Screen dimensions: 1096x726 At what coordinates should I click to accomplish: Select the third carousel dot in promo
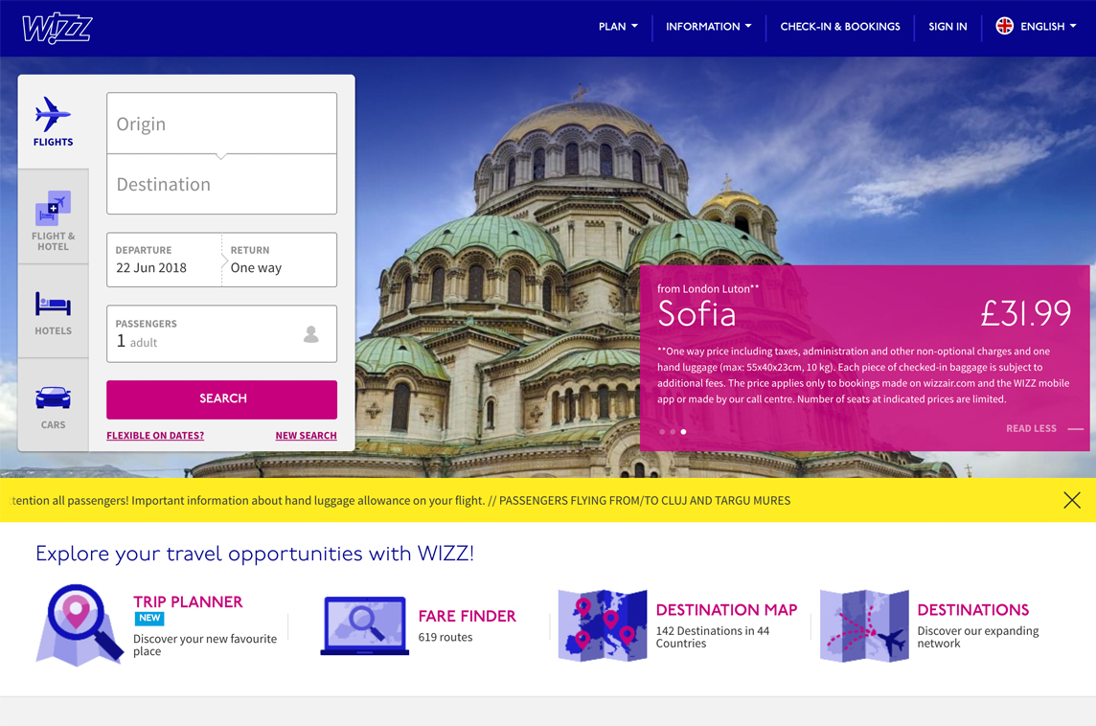point(684,432)
